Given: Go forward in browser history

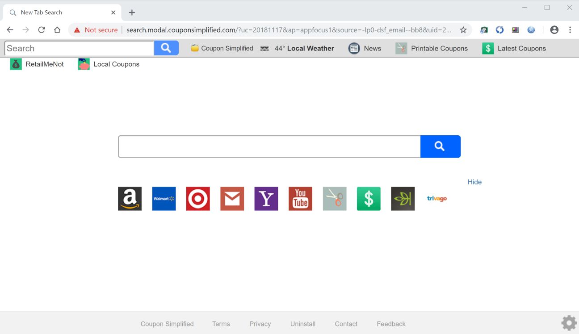Looking at the screenshot, I should (x=26, y=30).
